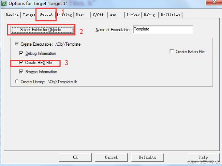Click Select Folder for Objects button
Screen dimensions: 222x166
(x=42, y=30)
